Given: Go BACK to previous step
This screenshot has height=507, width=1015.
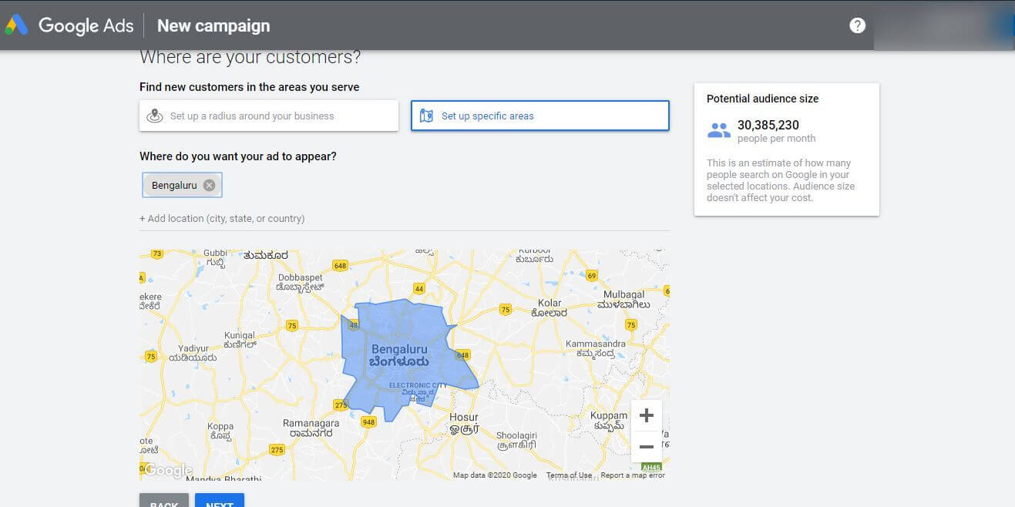Looking at the screenshot, I should pyautogui.click(x=164, y=501).
